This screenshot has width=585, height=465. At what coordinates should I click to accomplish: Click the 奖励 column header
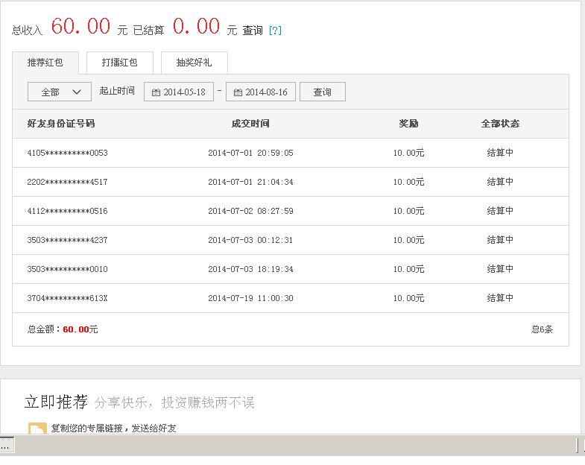pos(408,124)
